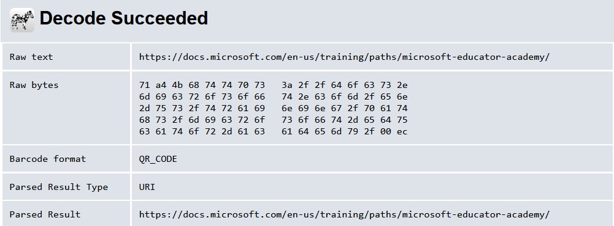Image resolution: width=614 pixels, height=226 pixels.
Task: Select the Parsed Result Type label
Action: tap(59, 187)
